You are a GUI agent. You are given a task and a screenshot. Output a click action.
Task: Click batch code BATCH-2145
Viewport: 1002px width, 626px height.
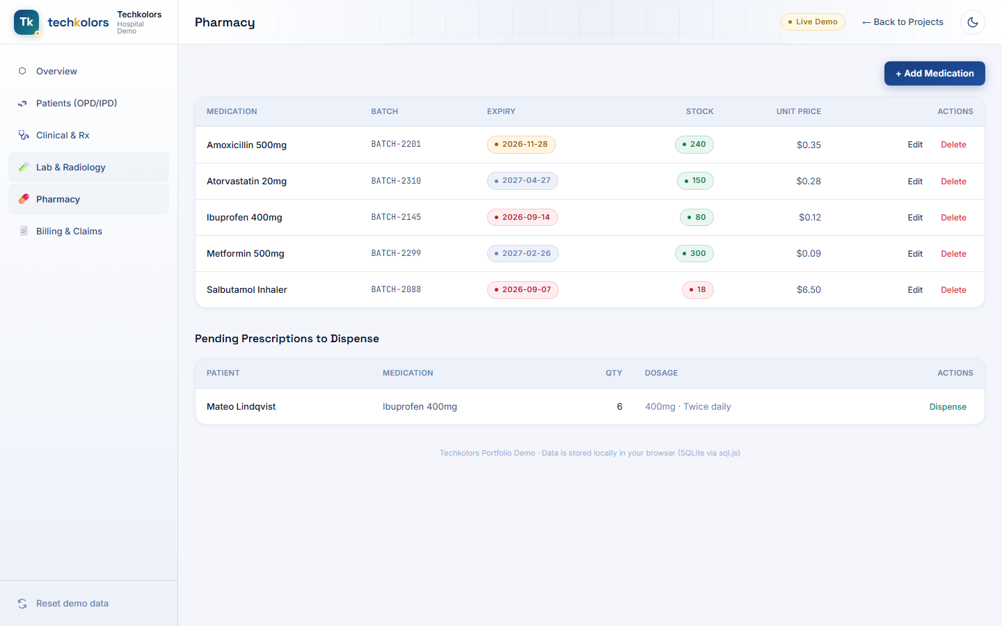[396, 217]
